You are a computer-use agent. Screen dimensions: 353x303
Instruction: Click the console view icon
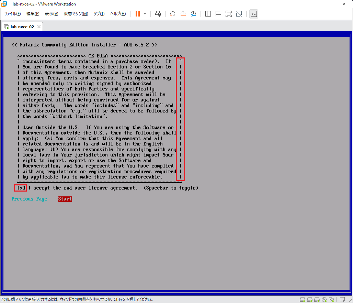254,14
